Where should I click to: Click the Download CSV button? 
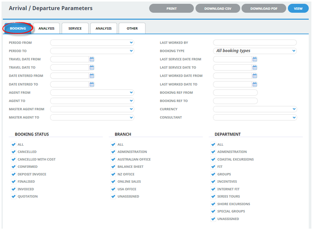[218, 9]
